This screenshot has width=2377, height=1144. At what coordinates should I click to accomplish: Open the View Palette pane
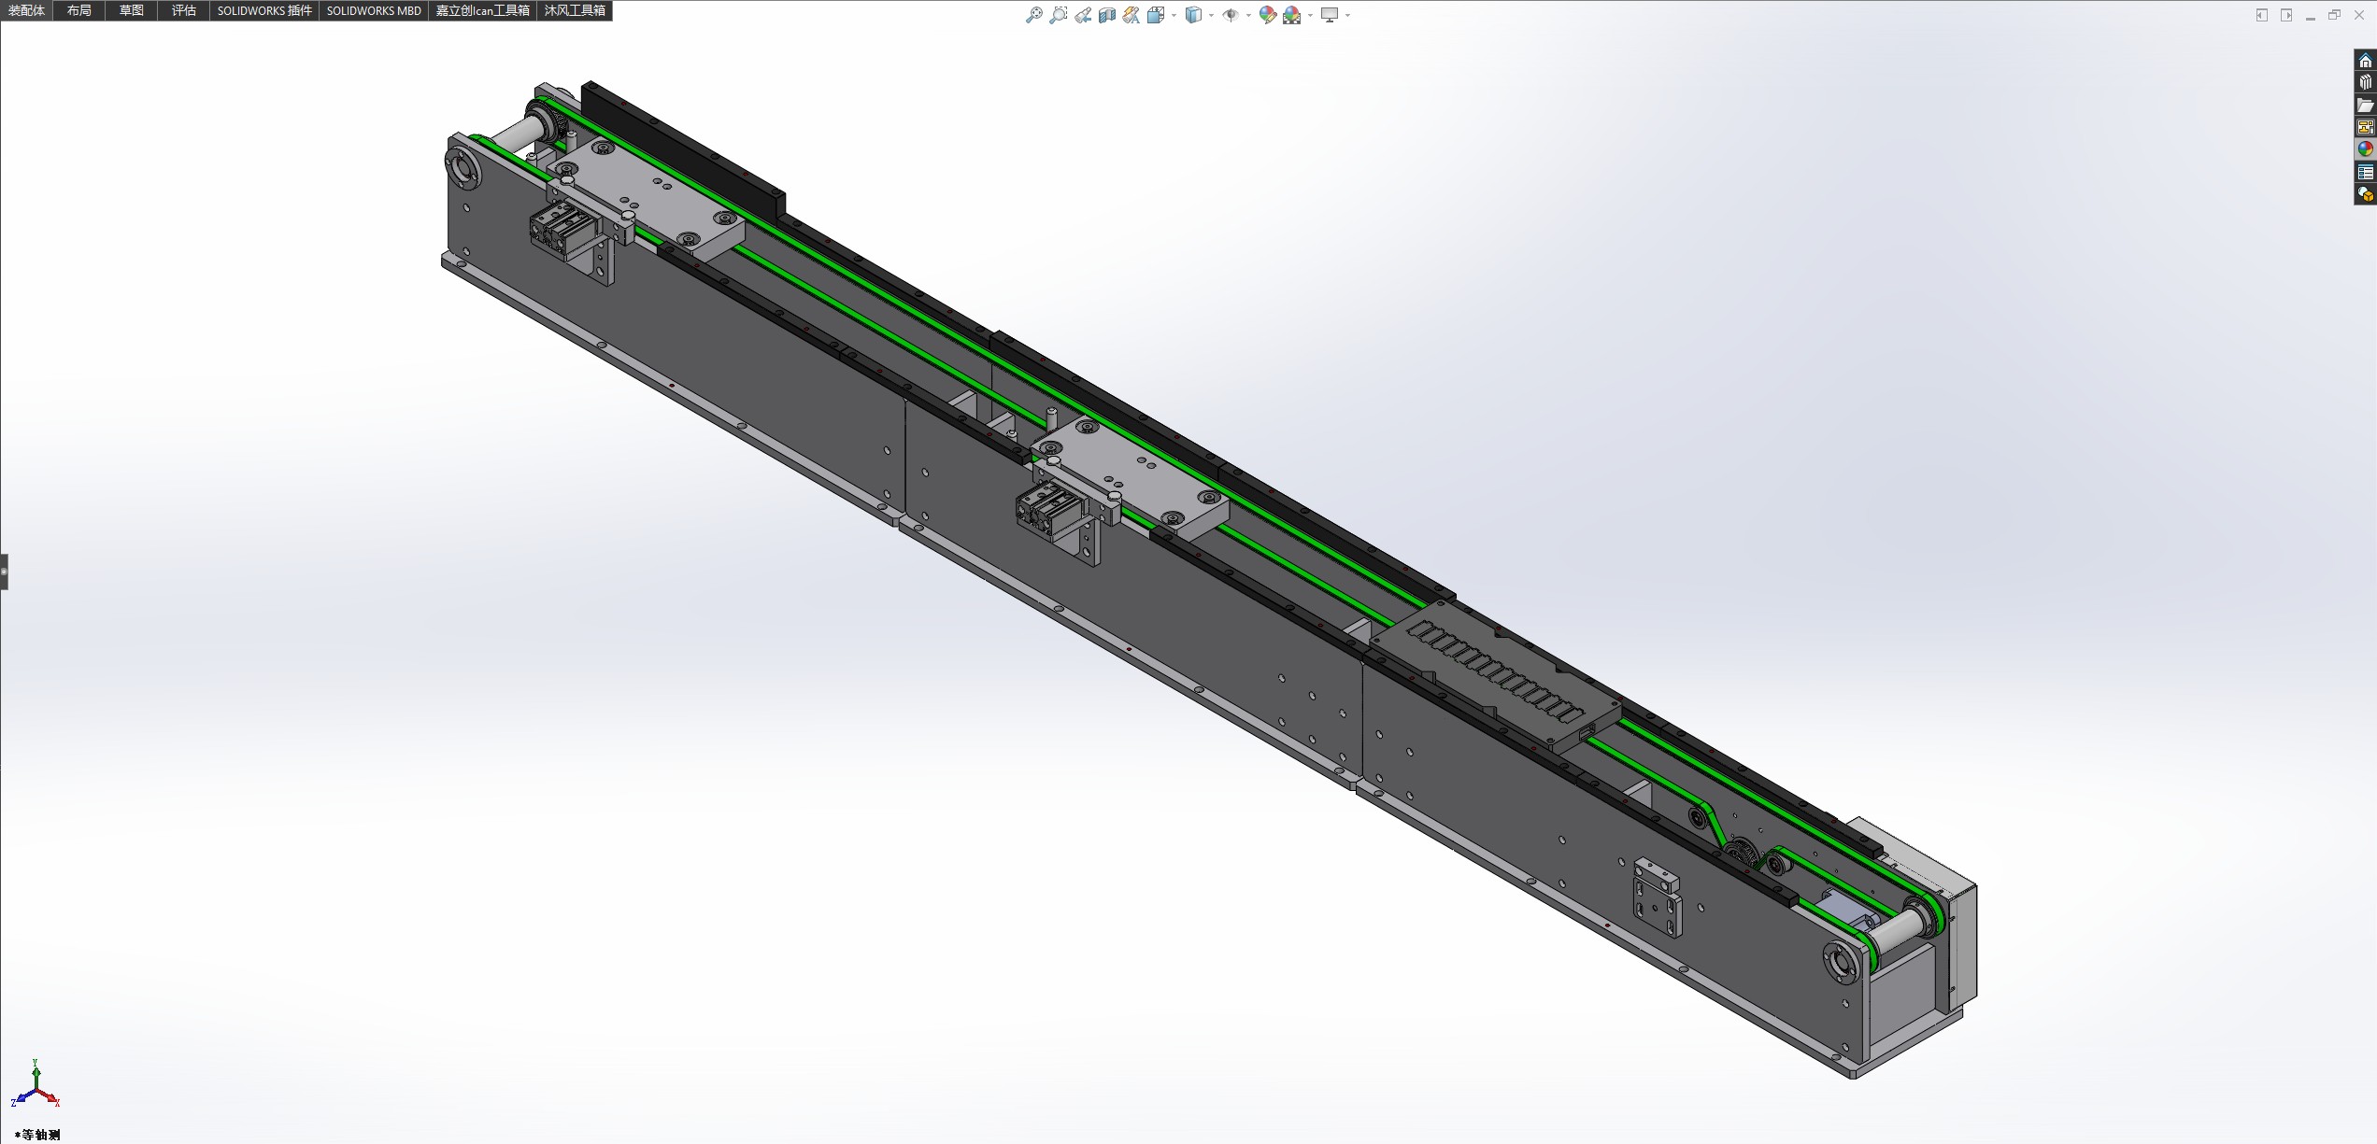pos(2365,128)
